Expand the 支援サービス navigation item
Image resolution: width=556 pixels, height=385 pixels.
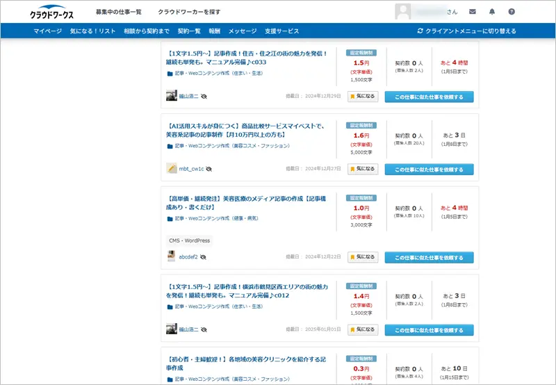tap(281, 31)
